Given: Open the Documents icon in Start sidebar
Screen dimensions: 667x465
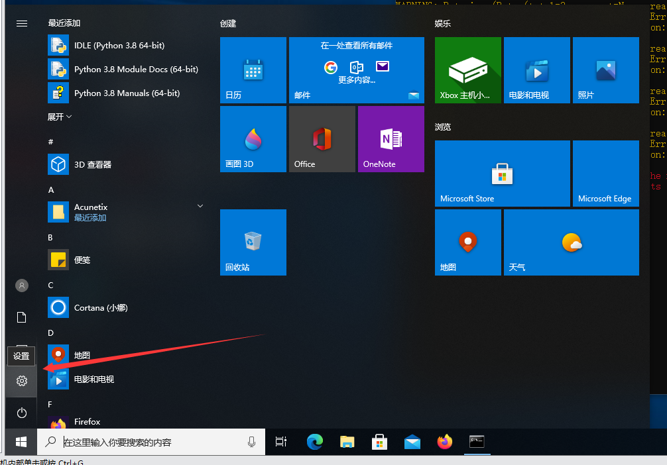Looking at the screenshot, I should [22, 317].
